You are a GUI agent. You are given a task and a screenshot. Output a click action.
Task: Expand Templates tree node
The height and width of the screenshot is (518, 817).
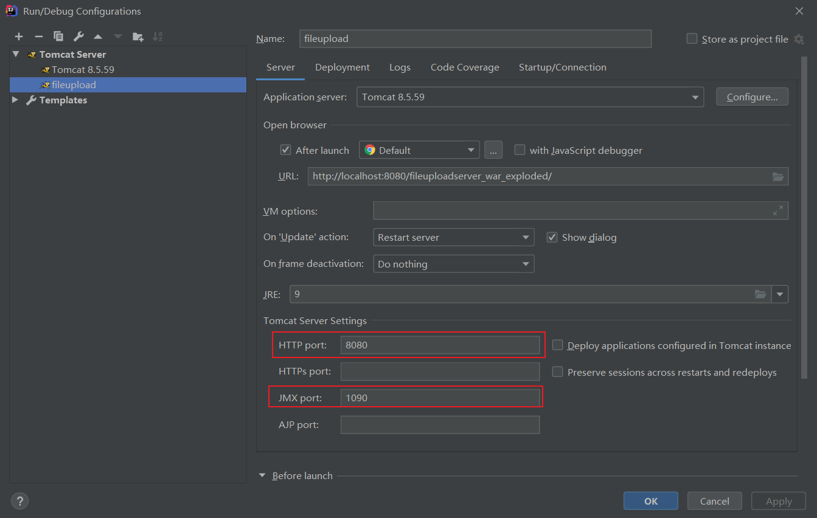(x=15, y=100)
